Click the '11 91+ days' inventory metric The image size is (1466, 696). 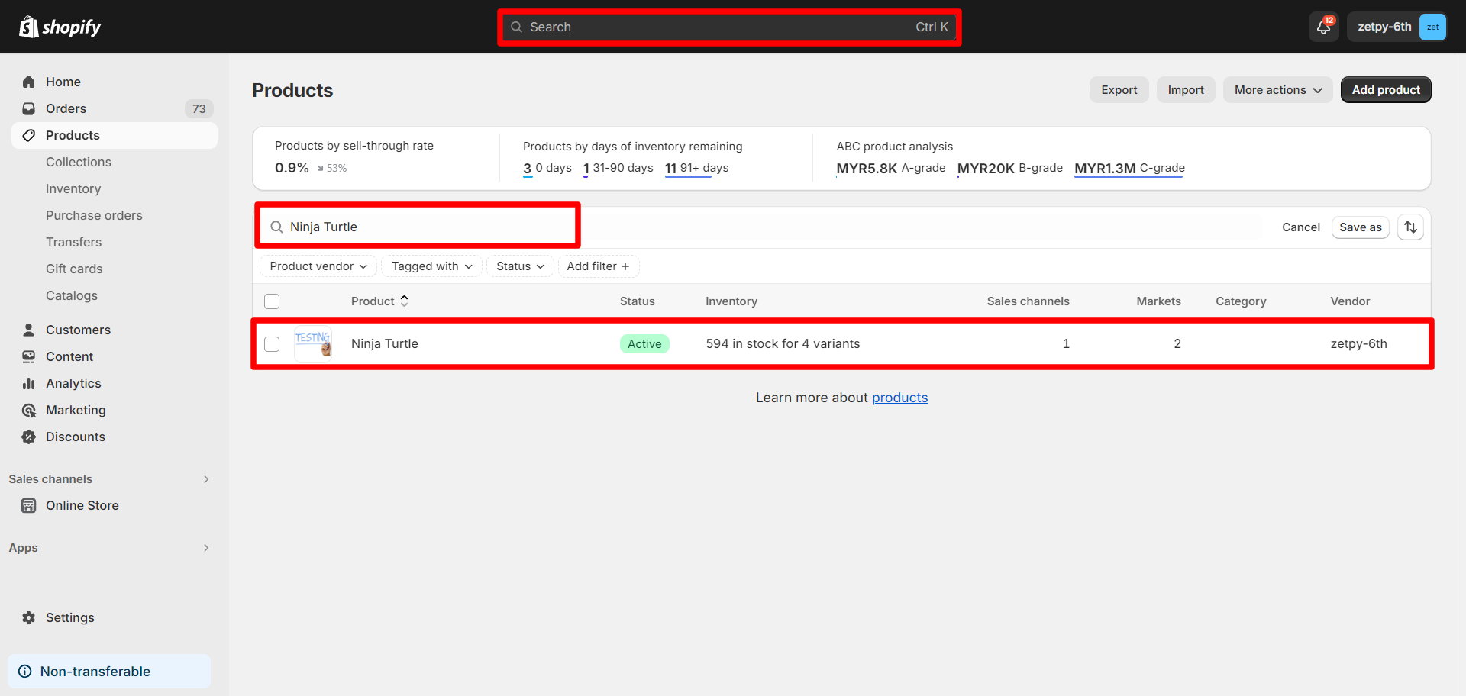coord(697,168)
